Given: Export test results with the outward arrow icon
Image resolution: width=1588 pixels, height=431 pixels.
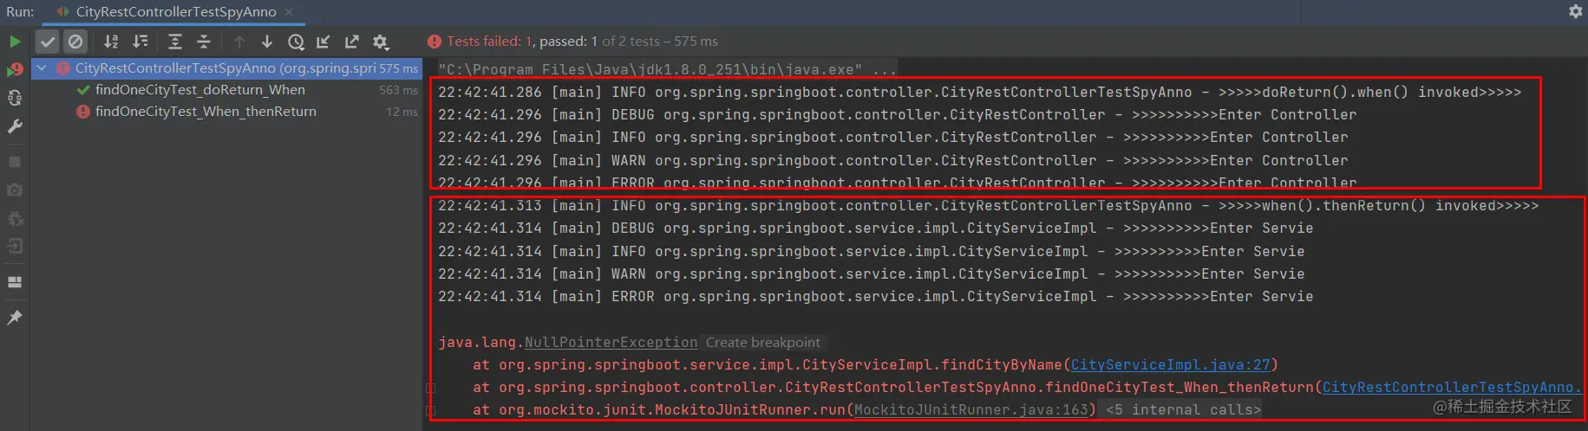Looking at the screenshot, I should pos(351,42).
